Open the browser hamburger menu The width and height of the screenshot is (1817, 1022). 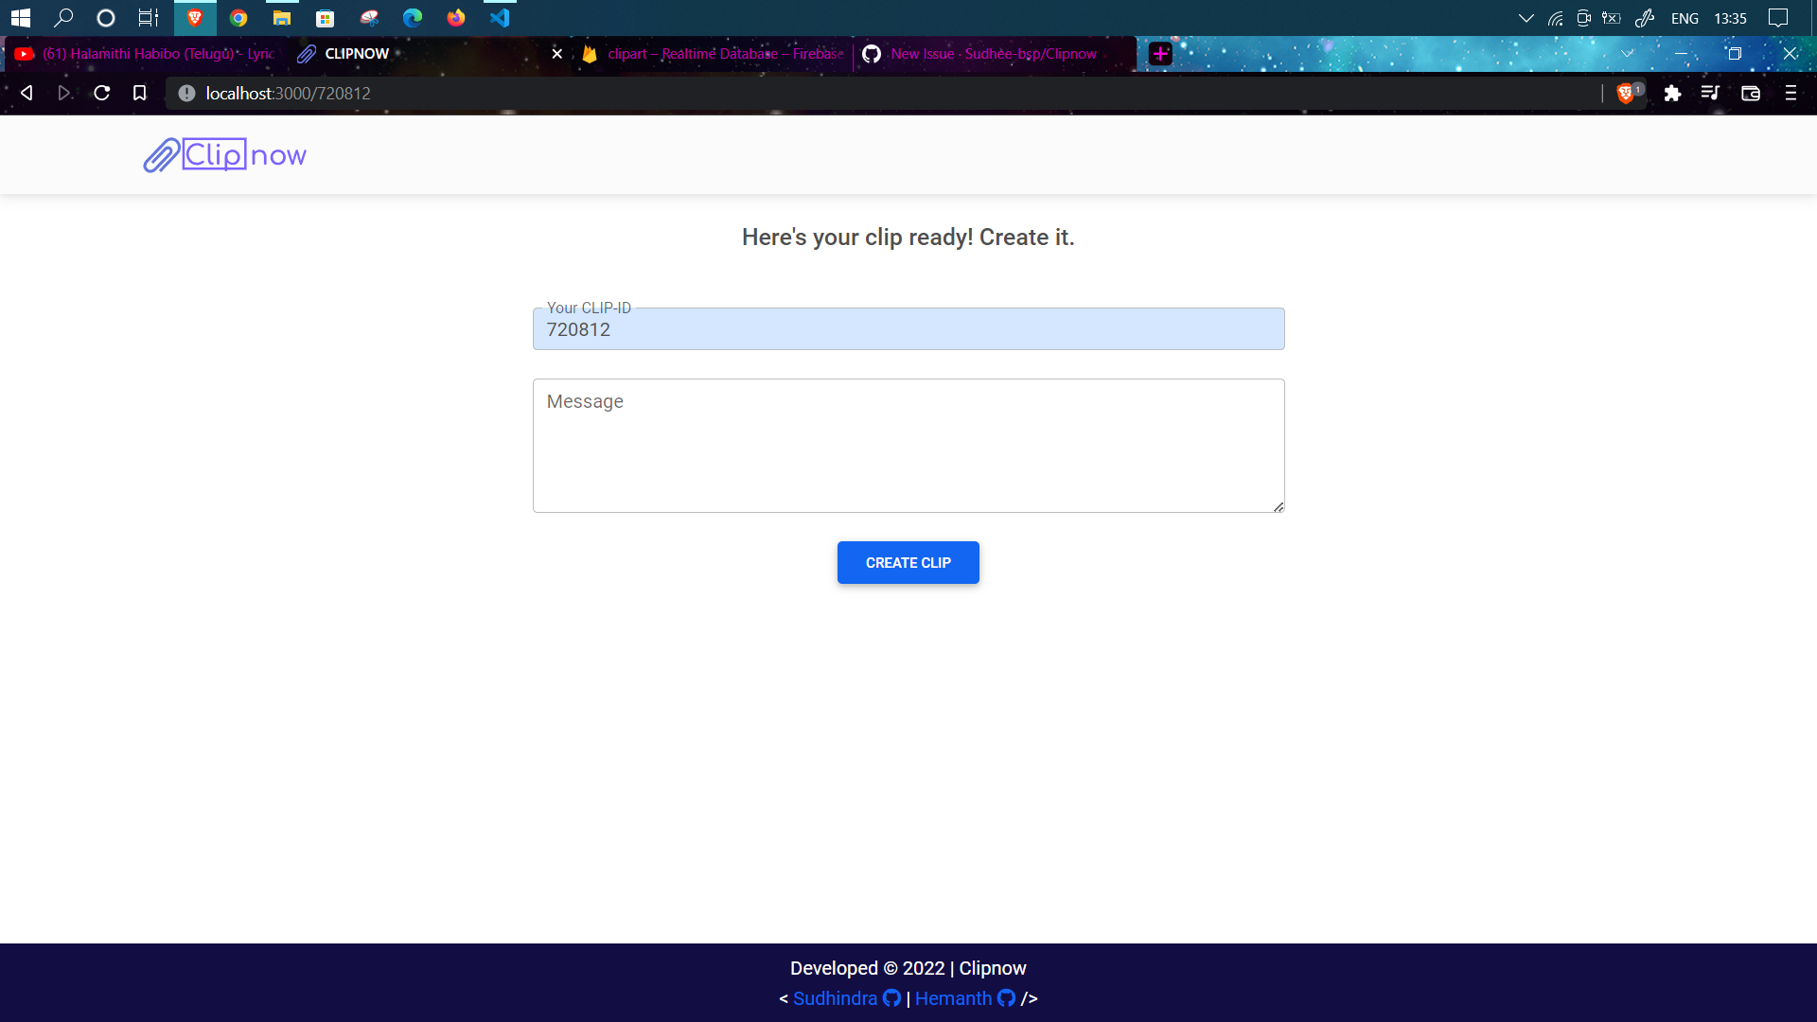tap(1791, 93)
